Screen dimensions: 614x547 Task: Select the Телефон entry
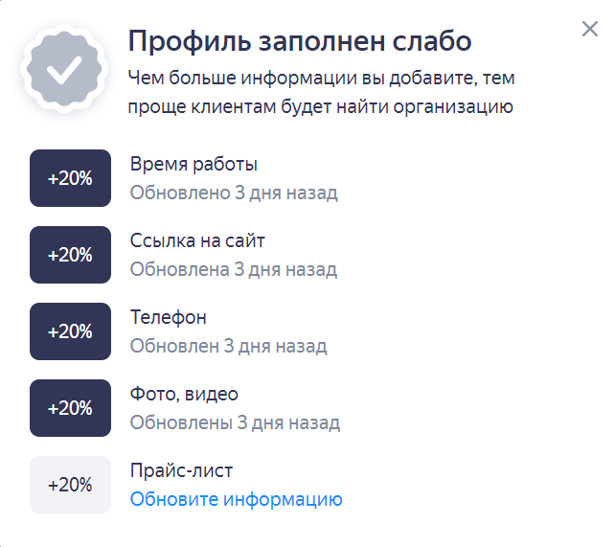pos(169,317)
